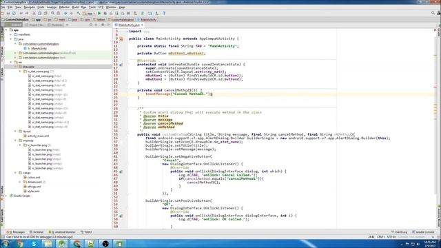
Task: Open the VCS menu
Action: point(101,7)
